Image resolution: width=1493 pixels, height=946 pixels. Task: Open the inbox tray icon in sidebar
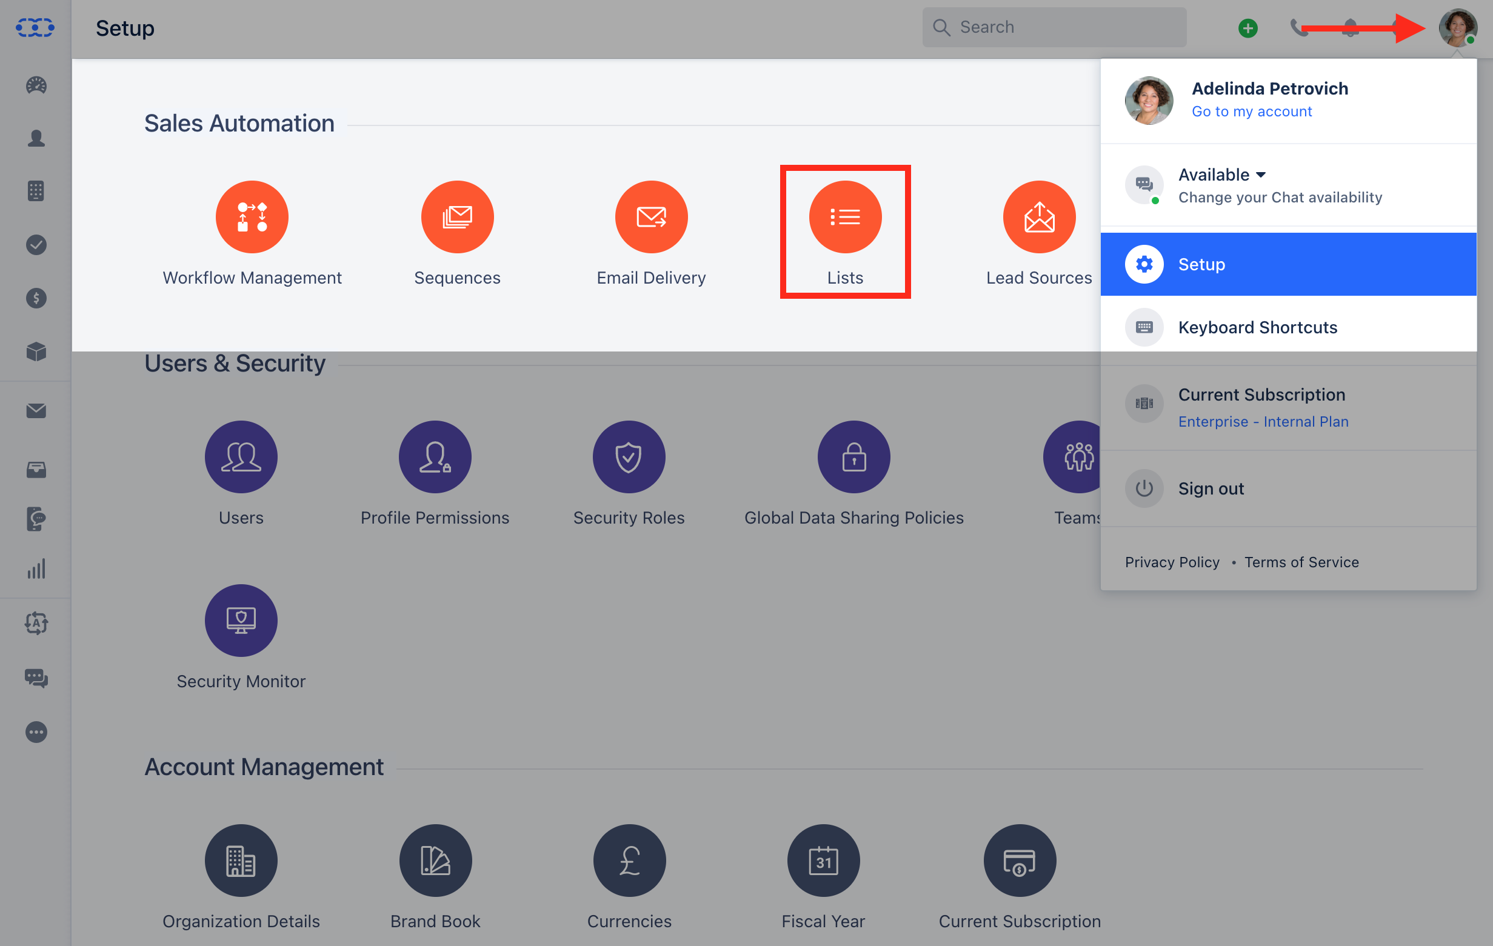coord(36,470)
